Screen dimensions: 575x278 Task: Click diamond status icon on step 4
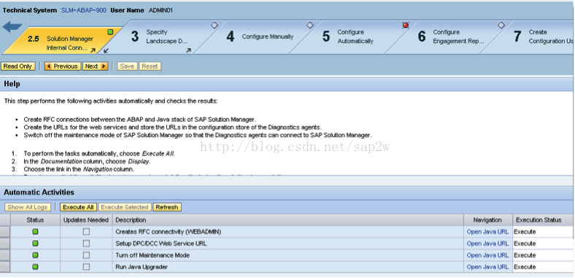pyautogui.click(x=310, y=25)
